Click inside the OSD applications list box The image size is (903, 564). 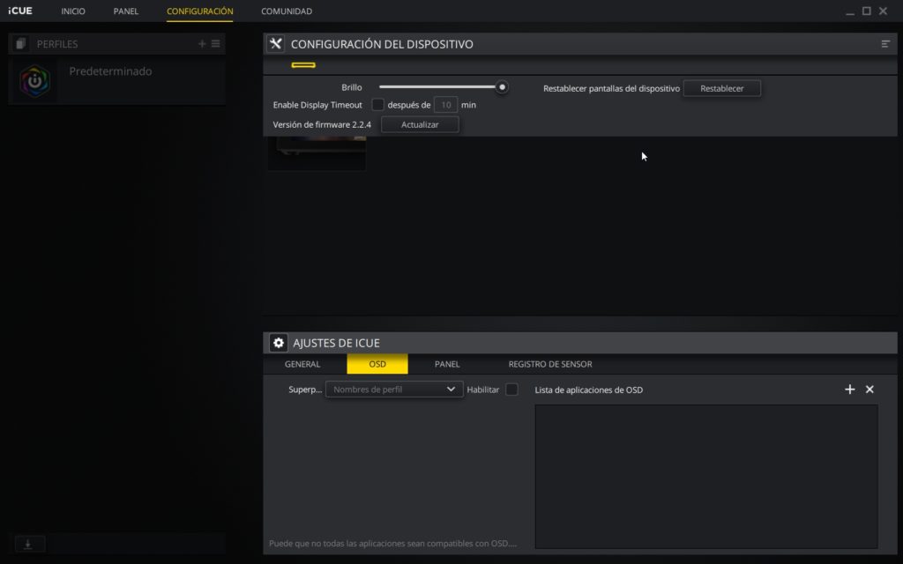[x=706, y=477]
